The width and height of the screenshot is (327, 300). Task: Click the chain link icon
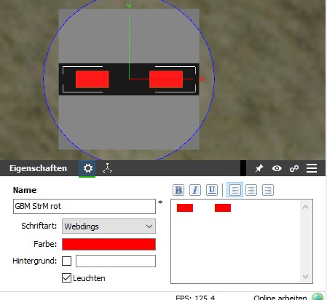point(294,168)
